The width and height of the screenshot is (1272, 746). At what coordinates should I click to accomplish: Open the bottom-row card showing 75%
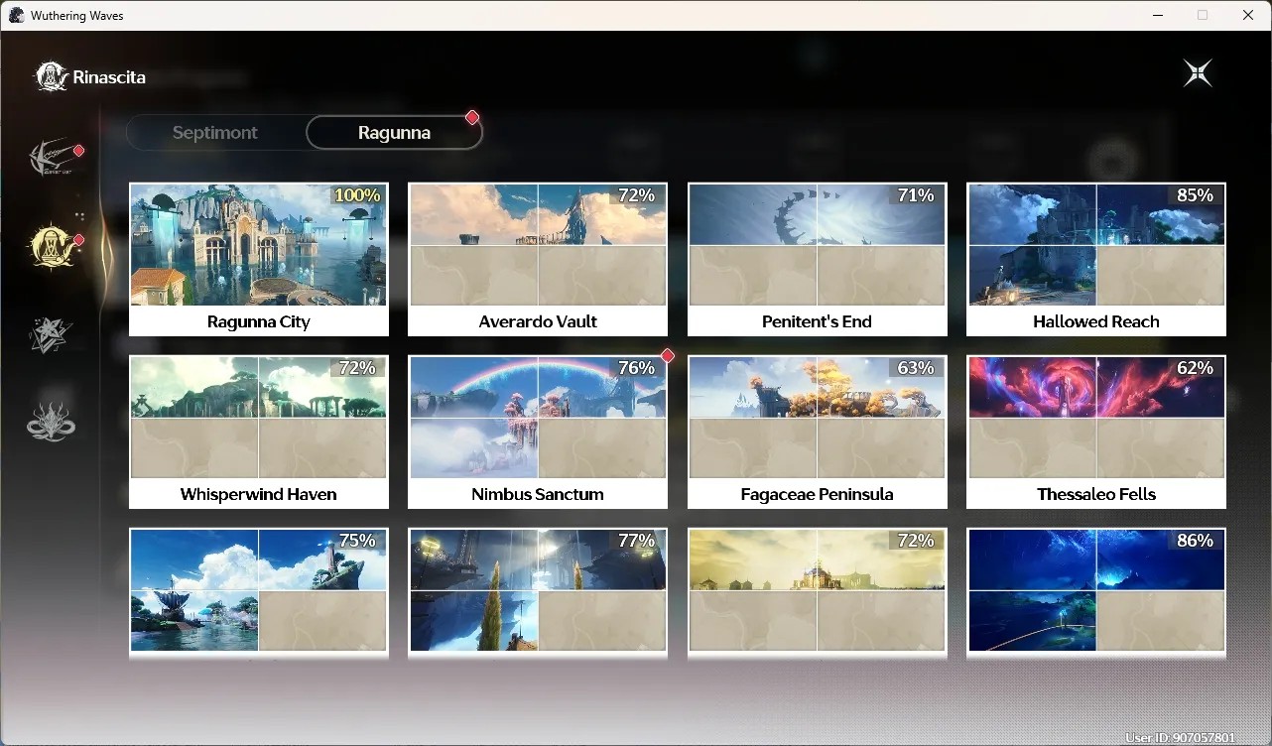click(x=259, y=592)
